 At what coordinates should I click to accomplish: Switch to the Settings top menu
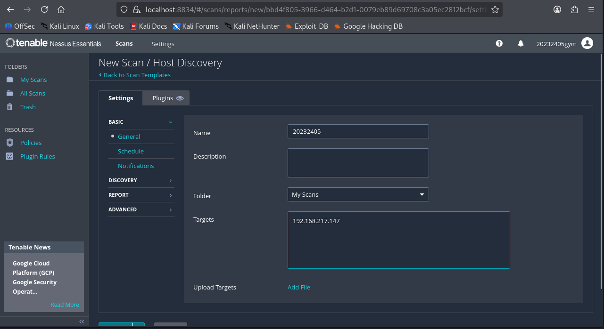click(x=163, y=44)
